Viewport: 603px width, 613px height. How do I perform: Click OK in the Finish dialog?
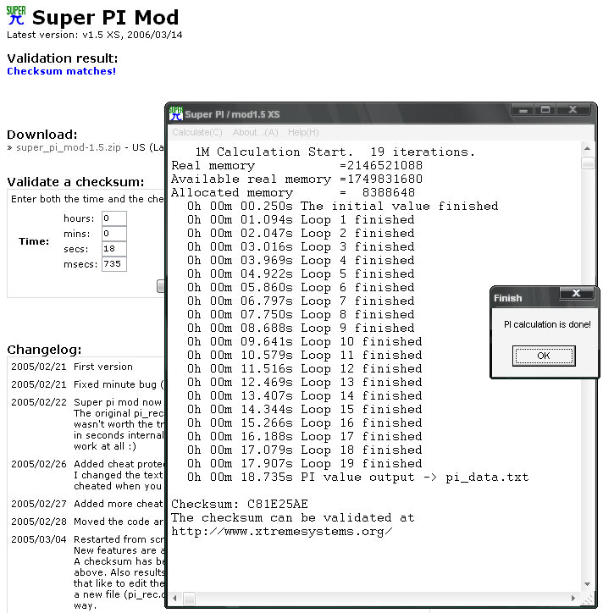click(544, 356)
